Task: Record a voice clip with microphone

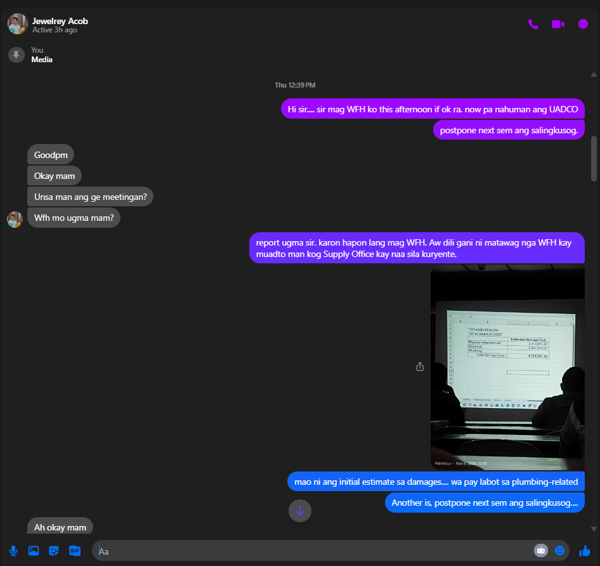Action: (x=13, y=551)
